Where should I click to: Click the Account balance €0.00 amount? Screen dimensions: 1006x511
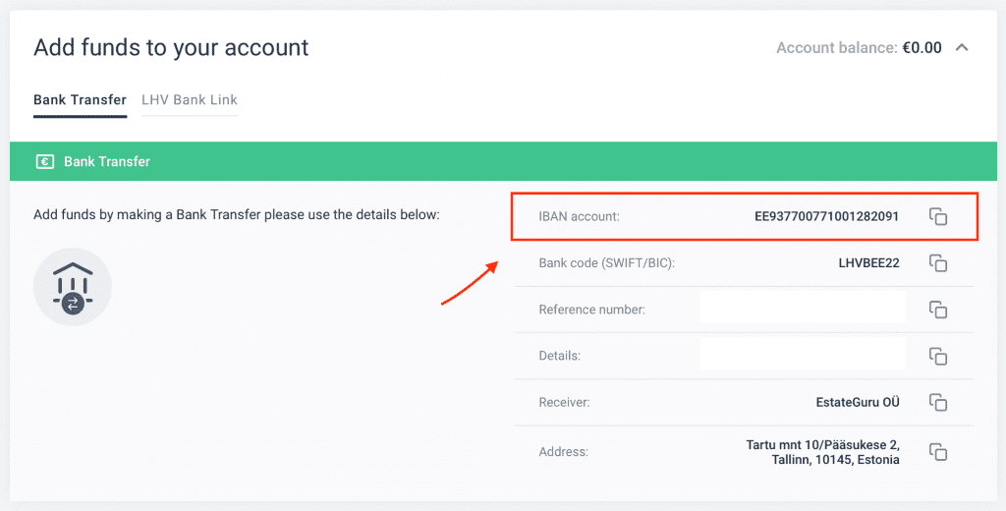point(922,47)
